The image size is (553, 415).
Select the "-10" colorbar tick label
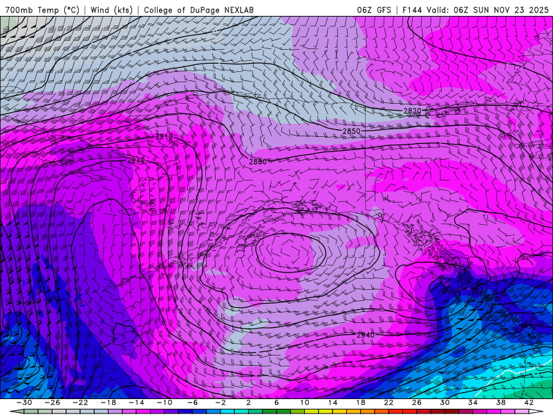(x=165, y=403)
